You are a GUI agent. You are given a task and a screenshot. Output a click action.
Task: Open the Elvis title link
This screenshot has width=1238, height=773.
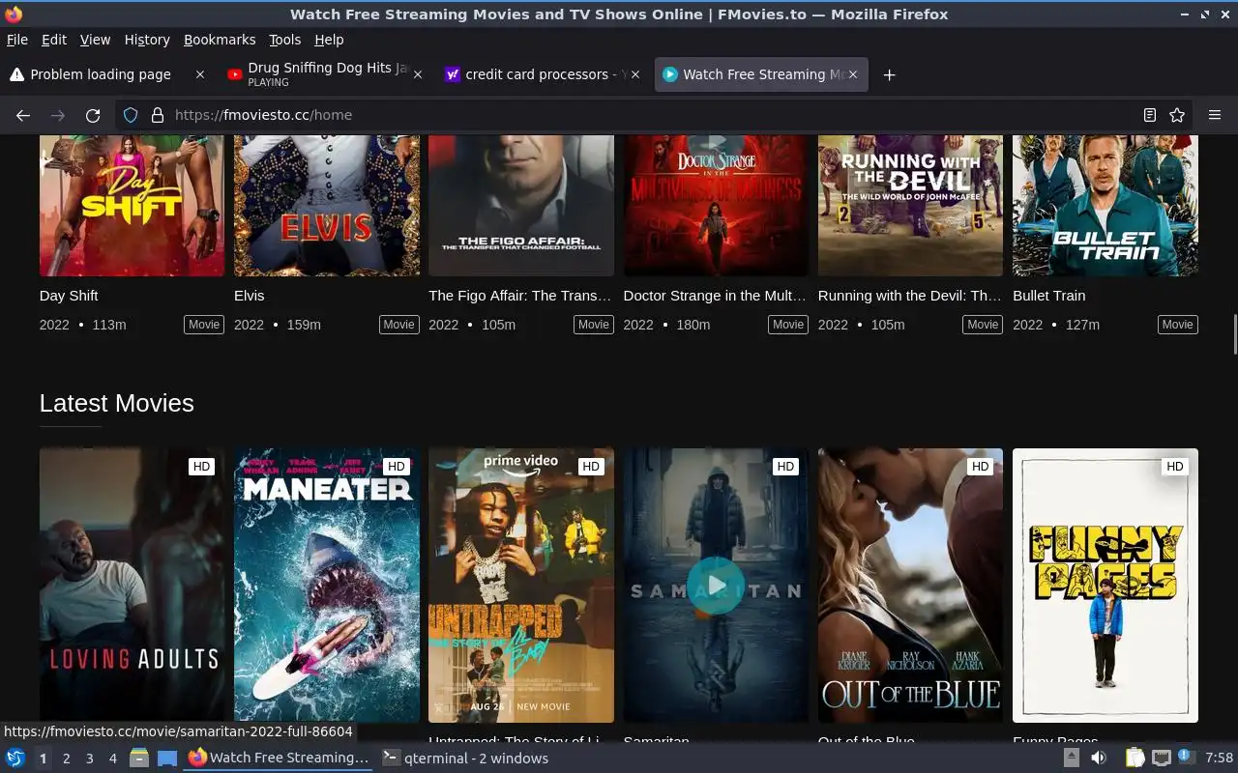coord(249,296)
